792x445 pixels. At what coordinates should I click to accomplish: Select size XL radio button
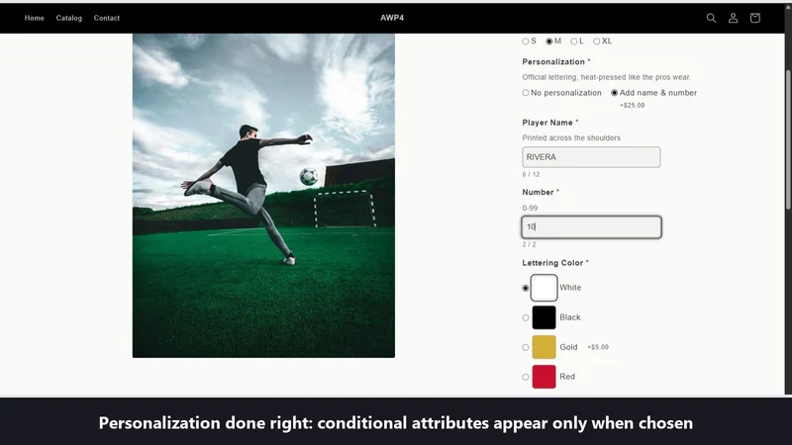tap(597, 42)
